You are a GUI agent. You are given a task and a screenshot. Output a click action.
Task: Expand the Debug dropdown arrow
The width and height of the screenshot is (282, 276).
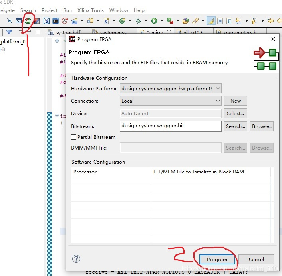pos(146,21)
